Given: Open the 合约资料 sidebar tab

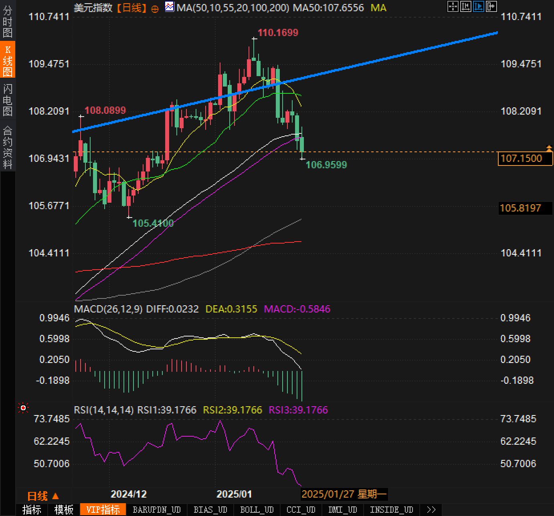Looking at the screenshot, I should coord(8,147).
